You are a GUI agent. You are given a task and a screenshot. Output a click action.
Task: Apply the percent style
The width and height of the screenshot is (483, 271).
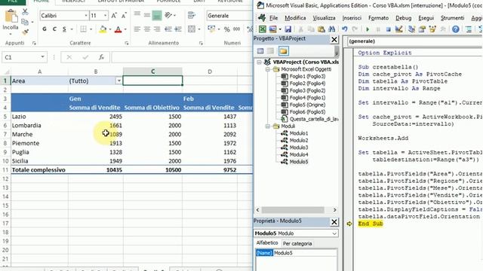227,29
